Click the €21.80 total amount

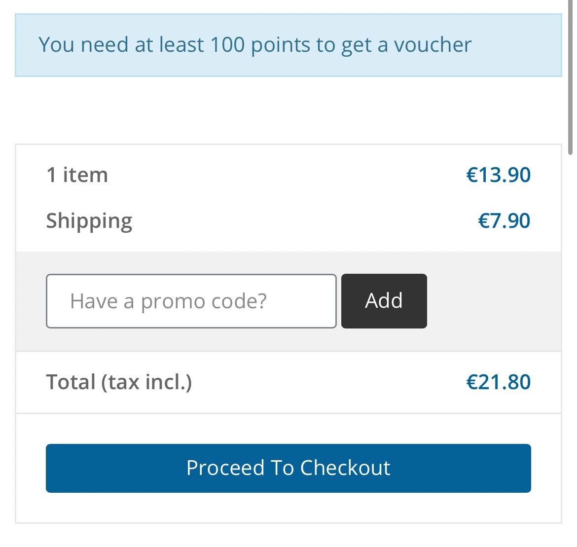pos(498,382)
